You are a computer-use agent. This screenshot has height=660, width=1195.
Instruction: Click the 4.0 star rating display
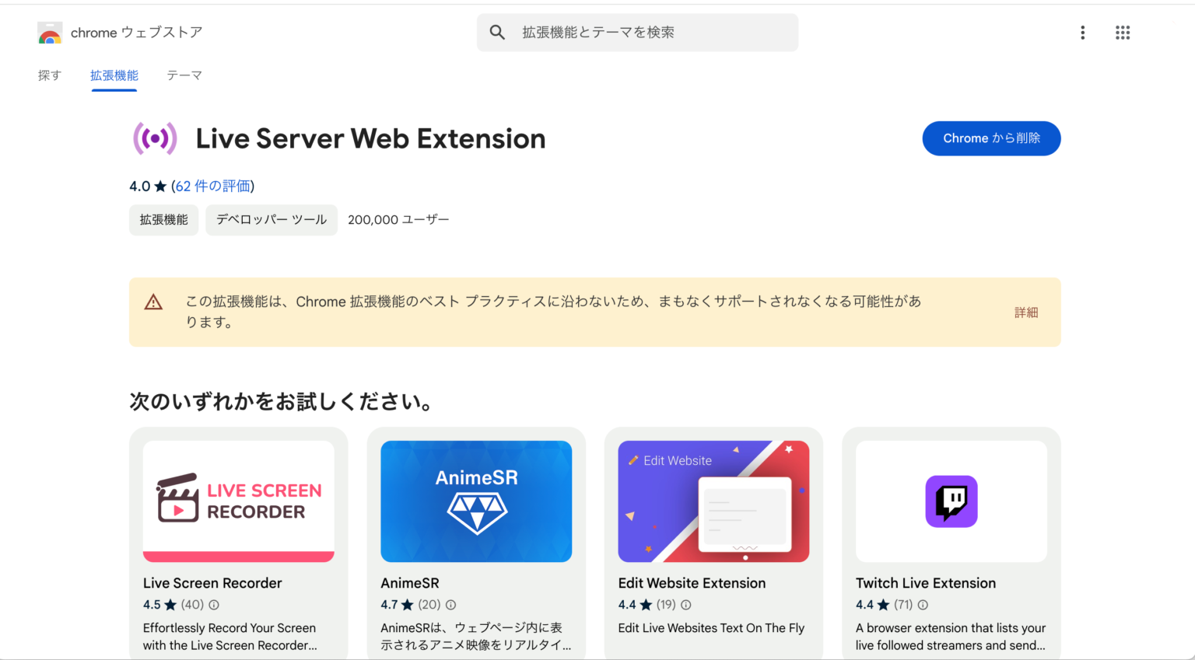click(145, 186)
